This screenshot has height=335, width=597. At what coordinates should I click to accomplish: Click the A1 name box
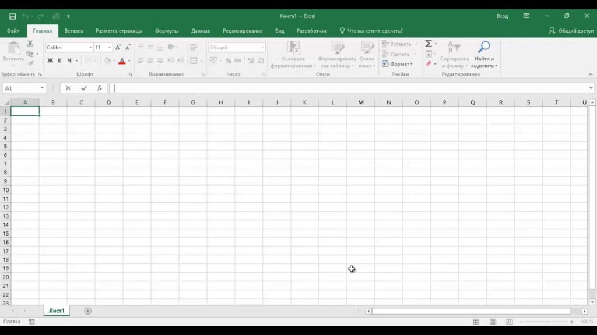(x=19, y=88)
